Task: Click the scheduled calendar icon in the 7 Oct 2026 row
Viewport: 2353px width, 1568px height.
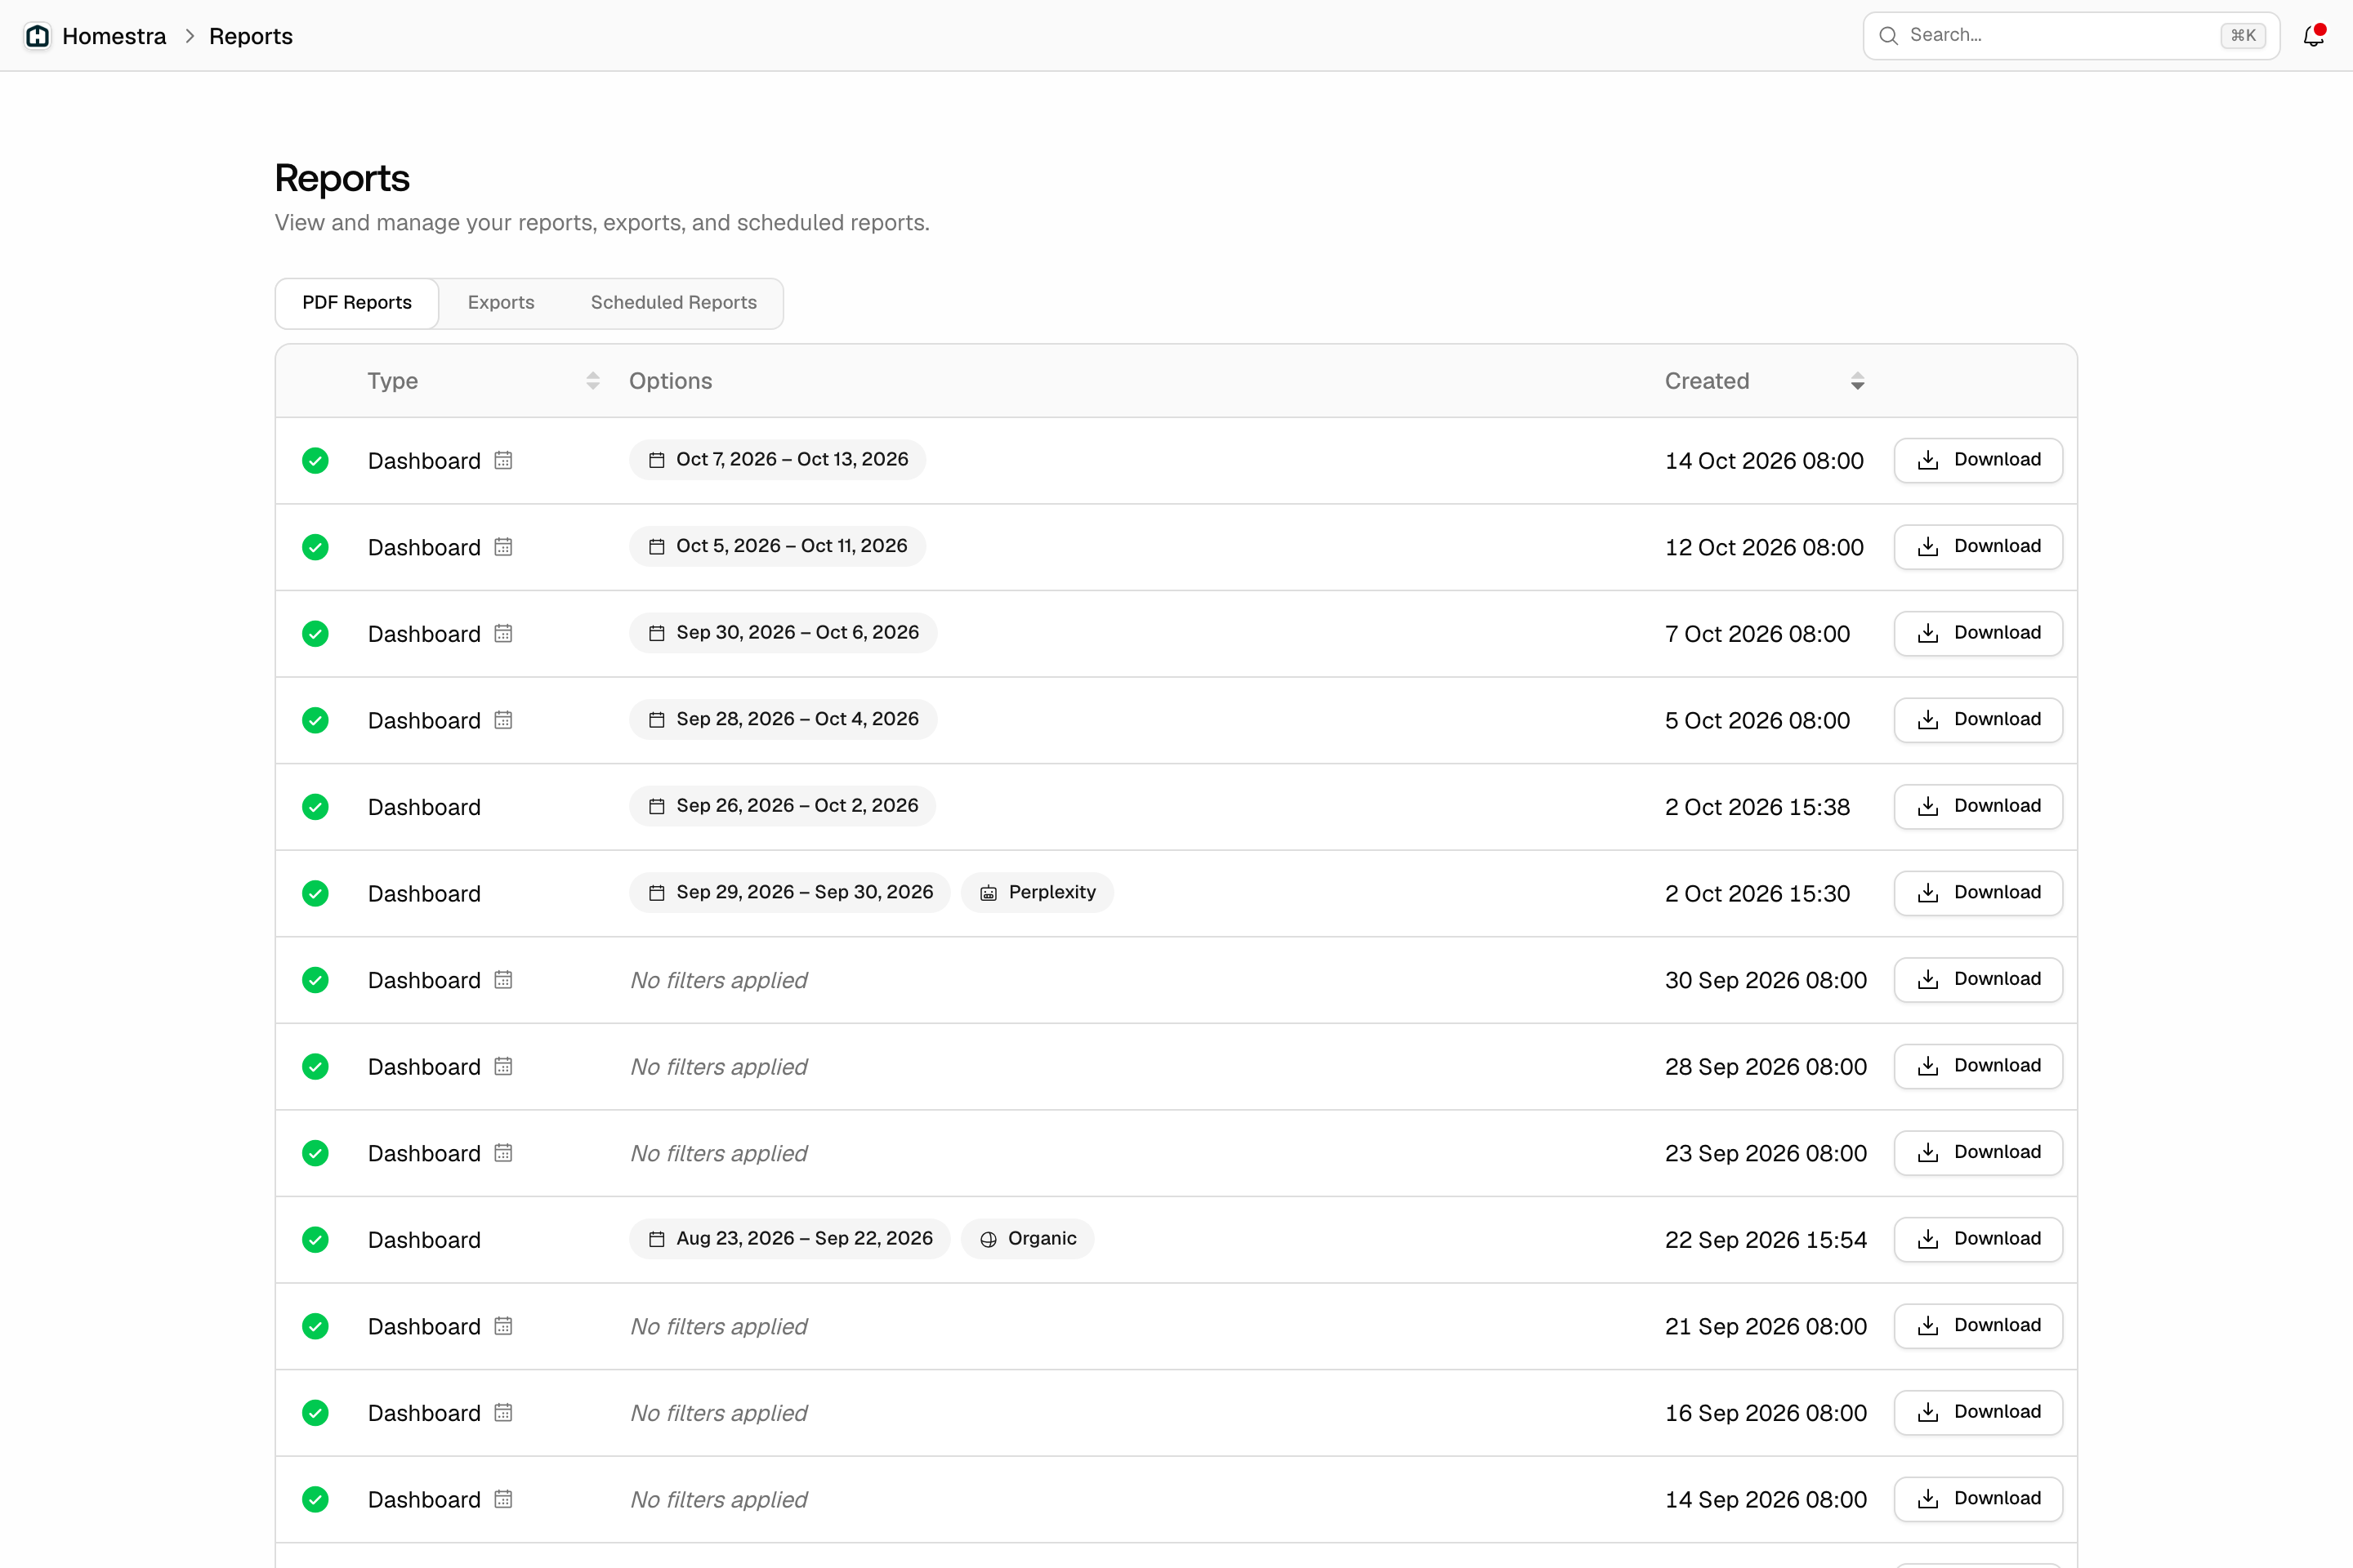Action: (x=503, y=634)
